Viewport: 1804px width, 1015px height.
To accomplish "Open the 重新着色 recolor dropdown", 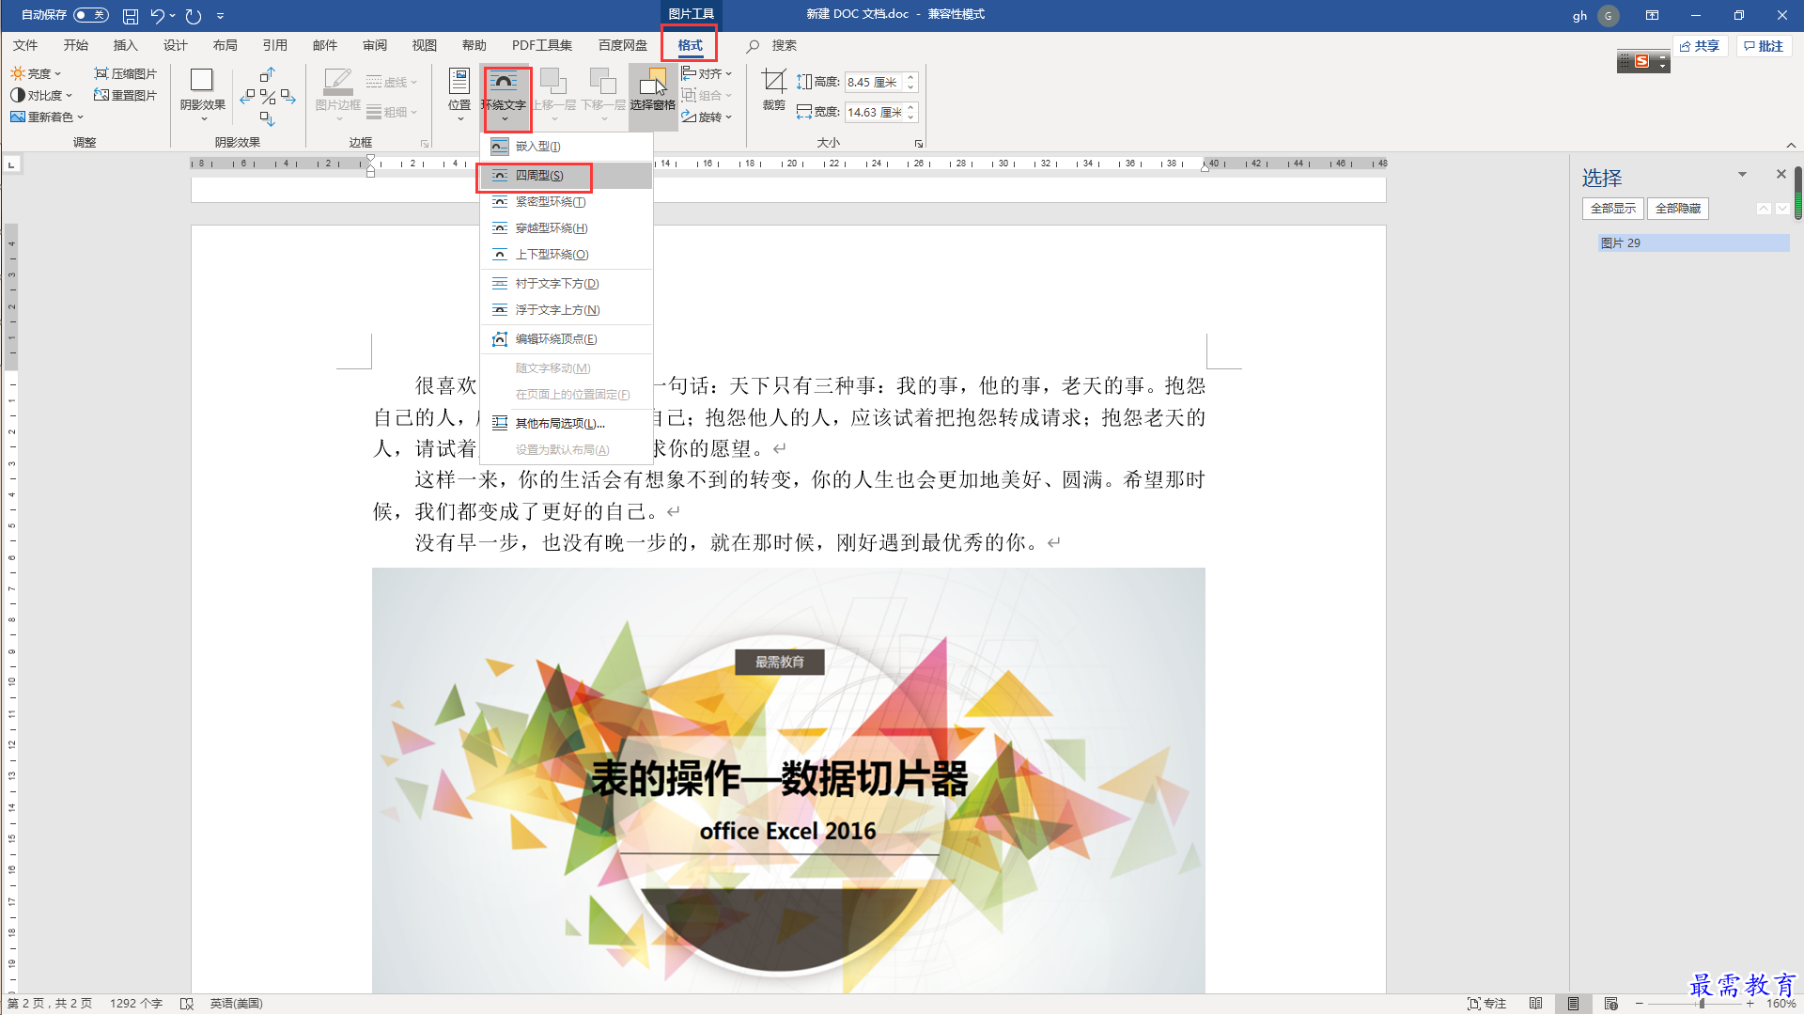I will coord(47,117).
